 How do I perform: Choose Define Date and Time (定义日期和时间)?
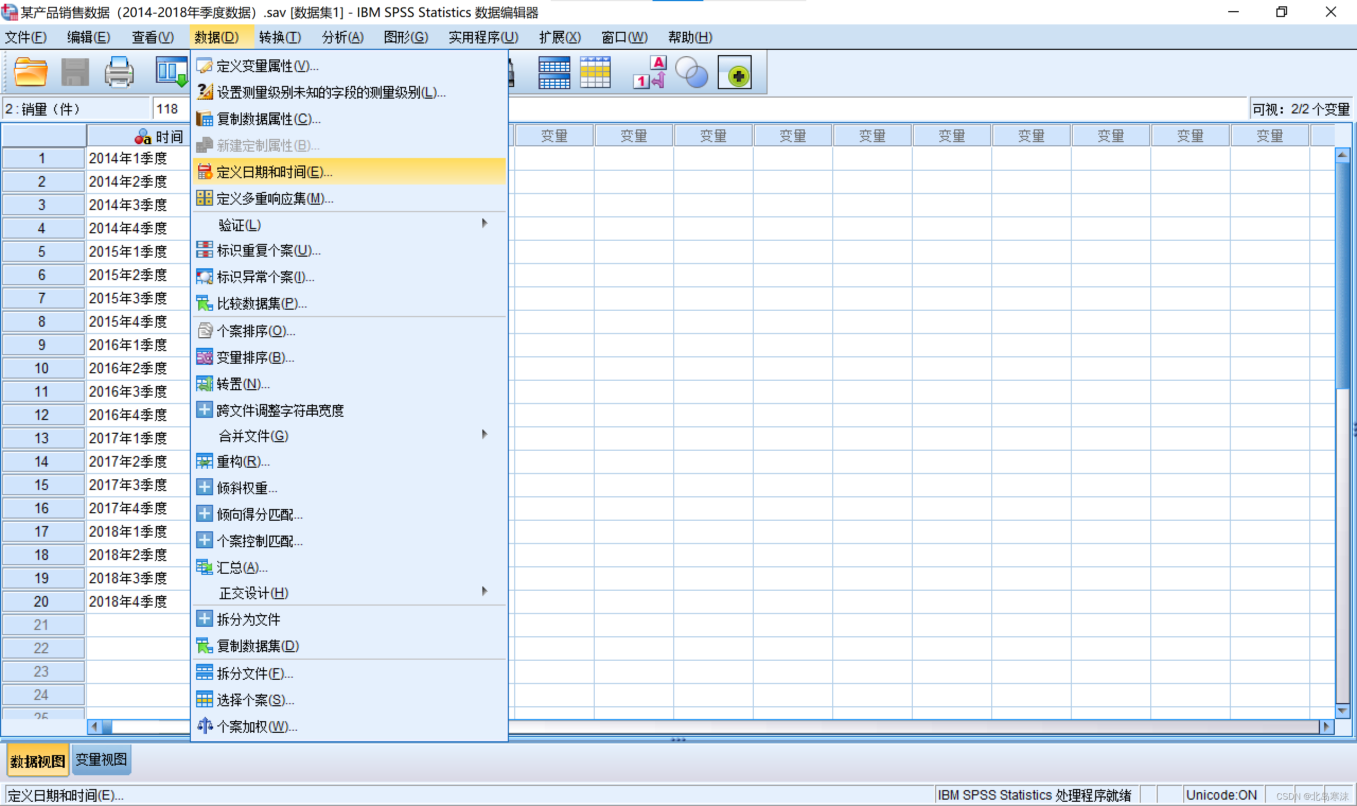pos(349,172)
